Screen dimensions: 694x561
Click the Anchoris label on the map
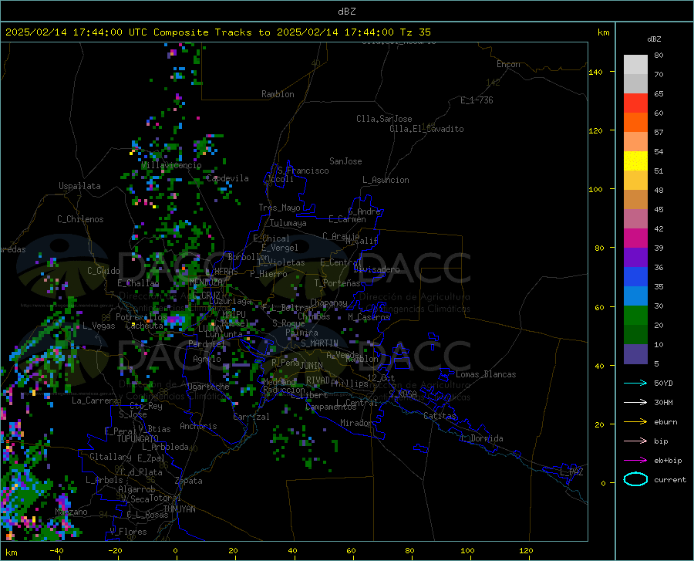point(198,426)
